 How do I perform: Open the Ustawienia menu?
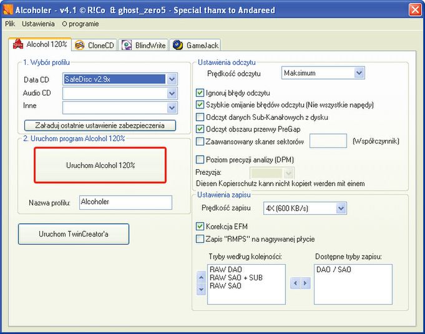pos(38,24)
